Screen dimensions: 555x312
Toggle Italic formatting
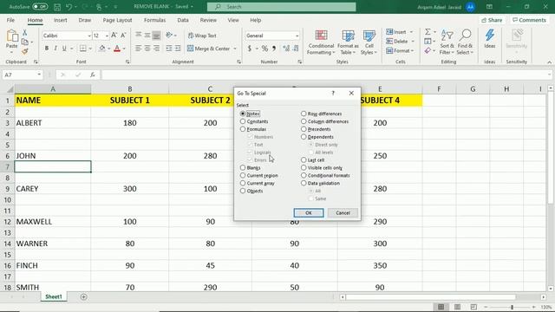pos(55,49)
